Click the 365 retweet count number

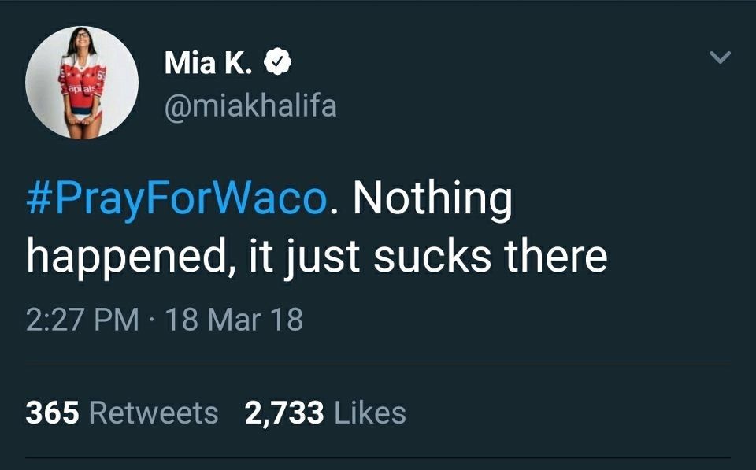click(52, 413)
